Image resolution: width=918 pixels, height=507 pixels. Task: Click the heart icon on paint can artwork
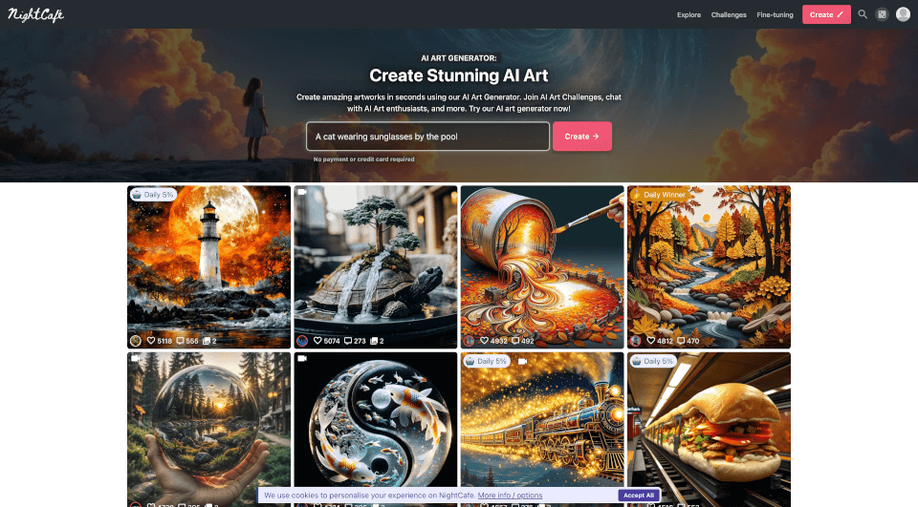pyautogui.click(x=485, y=341)
